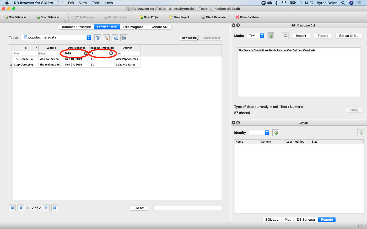Click the Go to: button
The width and height of the screenshot is (367, 229).
tap(139, 208)
